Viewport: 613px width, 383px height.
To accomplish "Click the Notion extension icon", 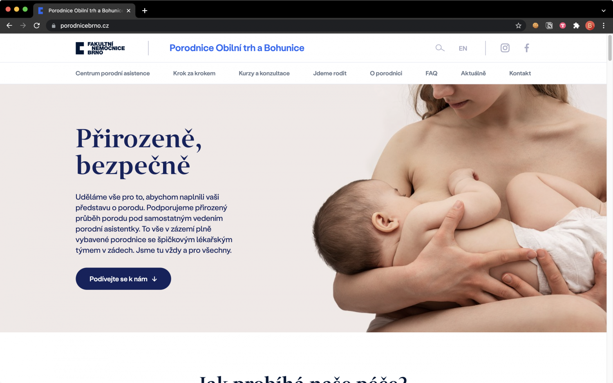I will [549, 26].
